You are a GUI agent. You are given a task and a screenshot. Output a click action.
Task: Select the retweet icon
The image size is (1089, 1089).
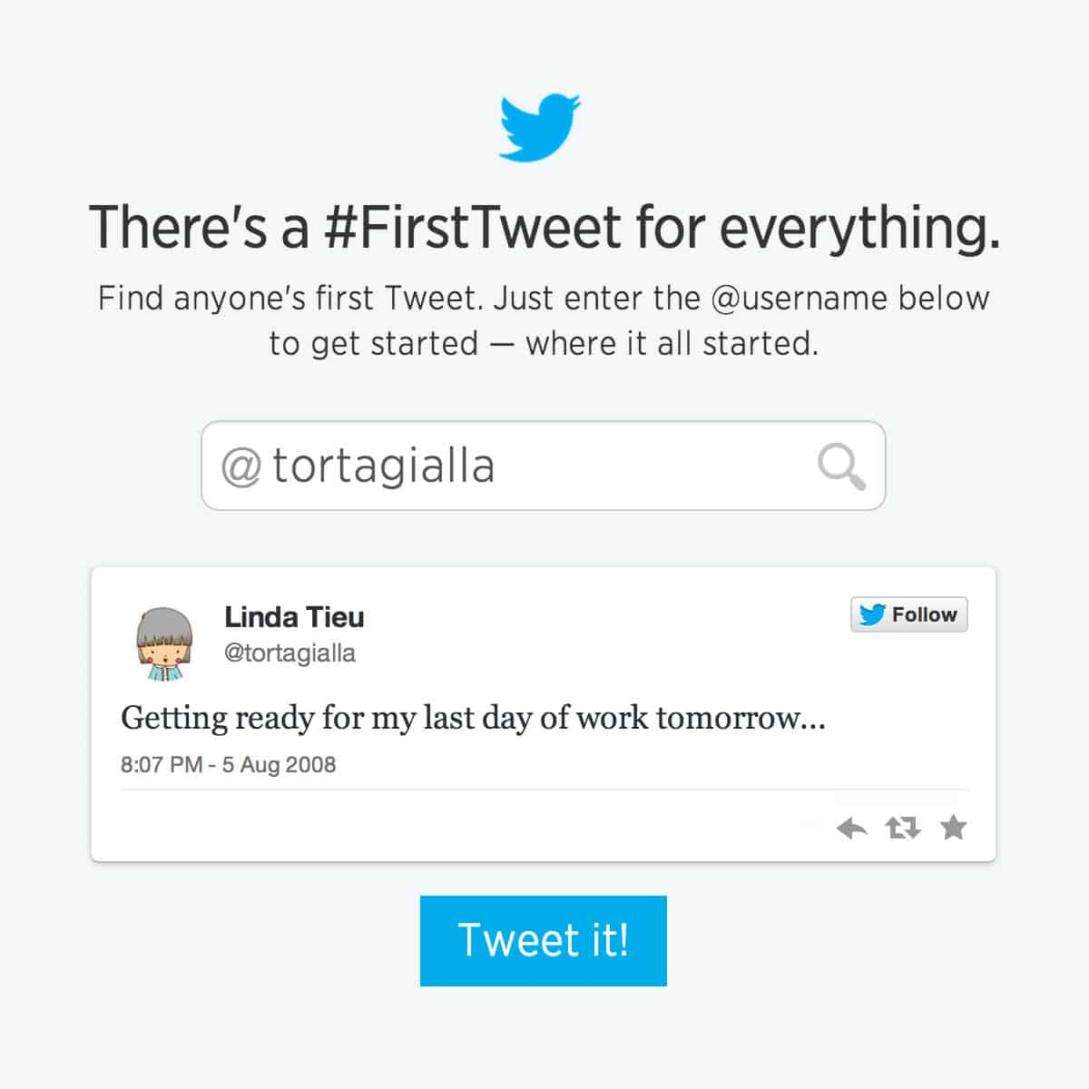(x=903, y=828)
